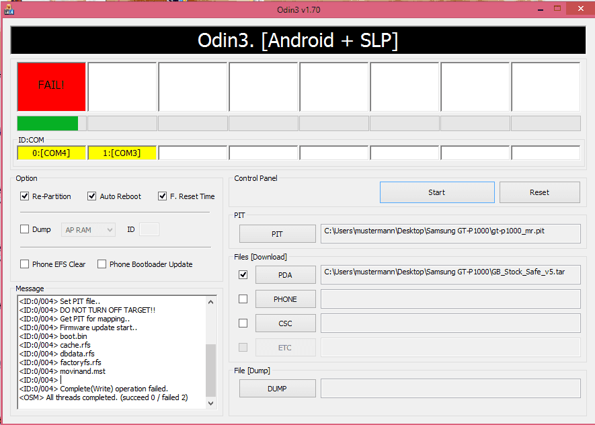The height and width of the screenshot is (425, 595).
Task: Click the Odin3 app icon in title bar
Action: (x=9, y=9)
